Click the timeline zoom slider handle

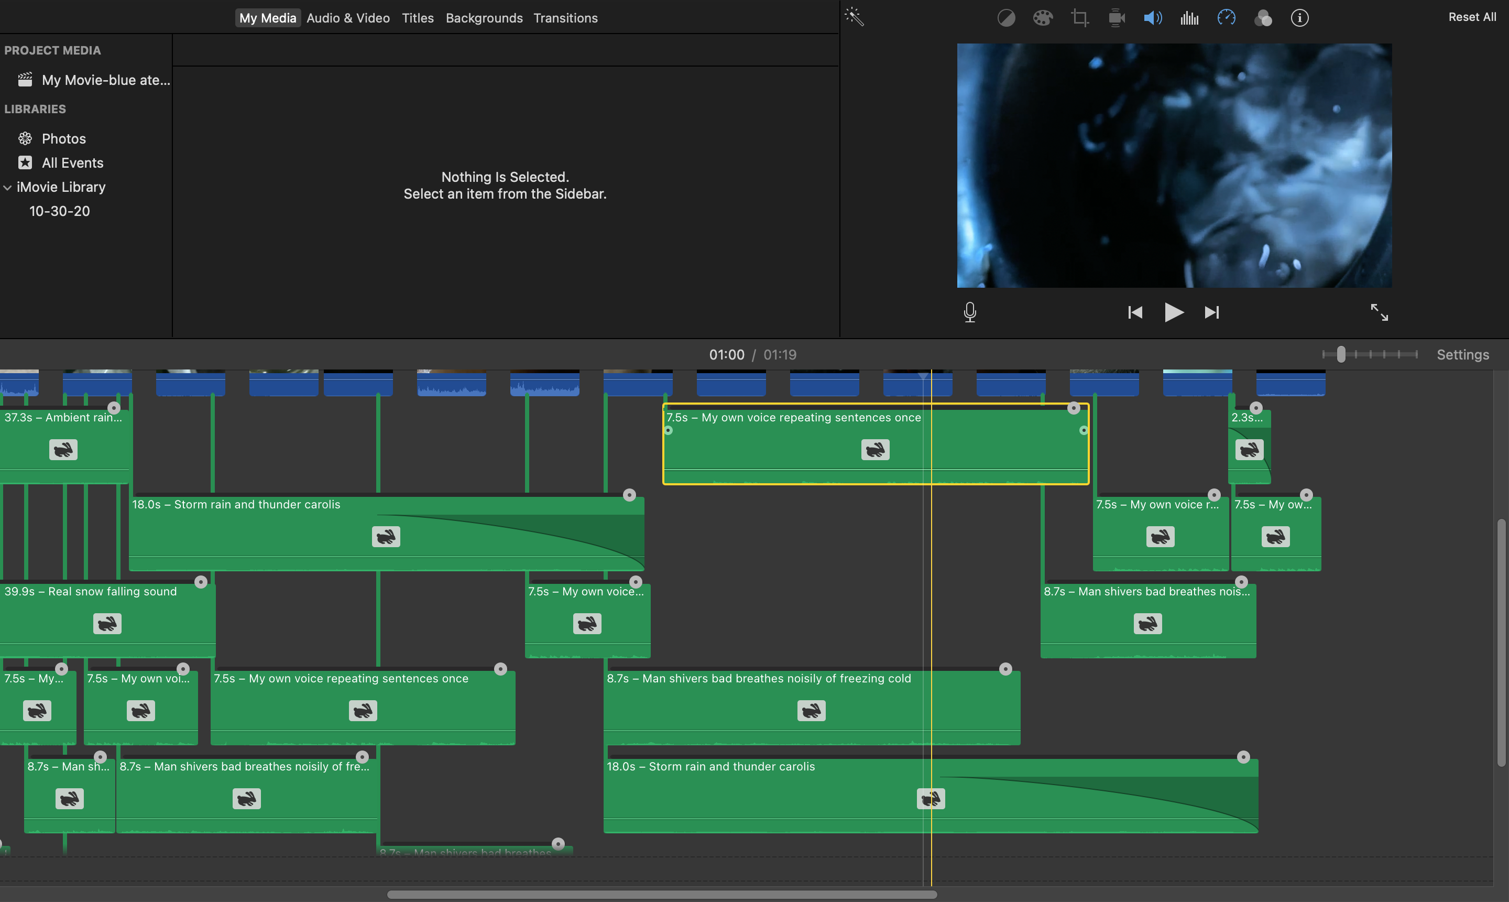pyautogui.click(x=1341, y=354)
